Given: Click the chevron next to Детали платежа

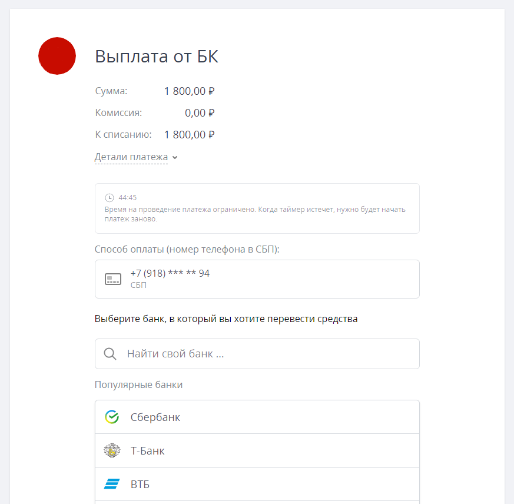Looking at the screenshot, I should [x=174, y=157].
